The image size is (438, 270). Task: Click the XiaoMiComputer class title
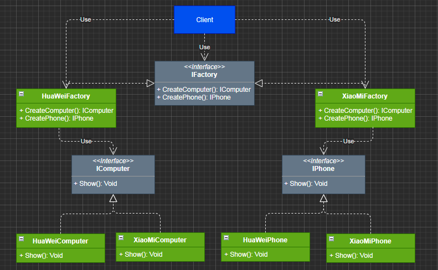(x=160, y=240)
